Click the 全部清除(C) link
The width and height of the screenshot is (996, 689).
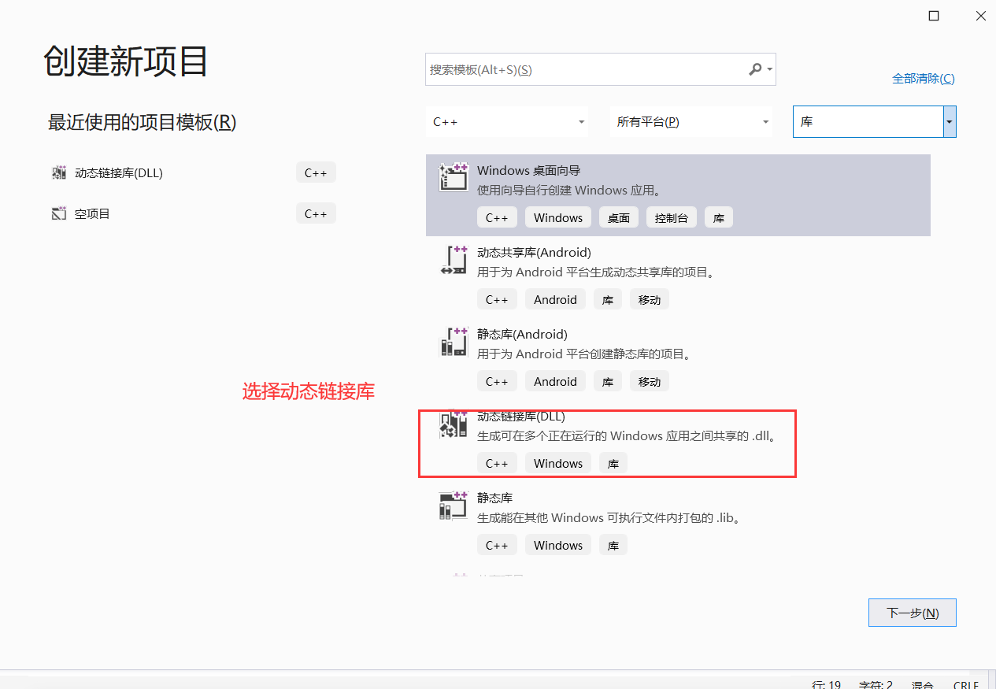(923, 78)
